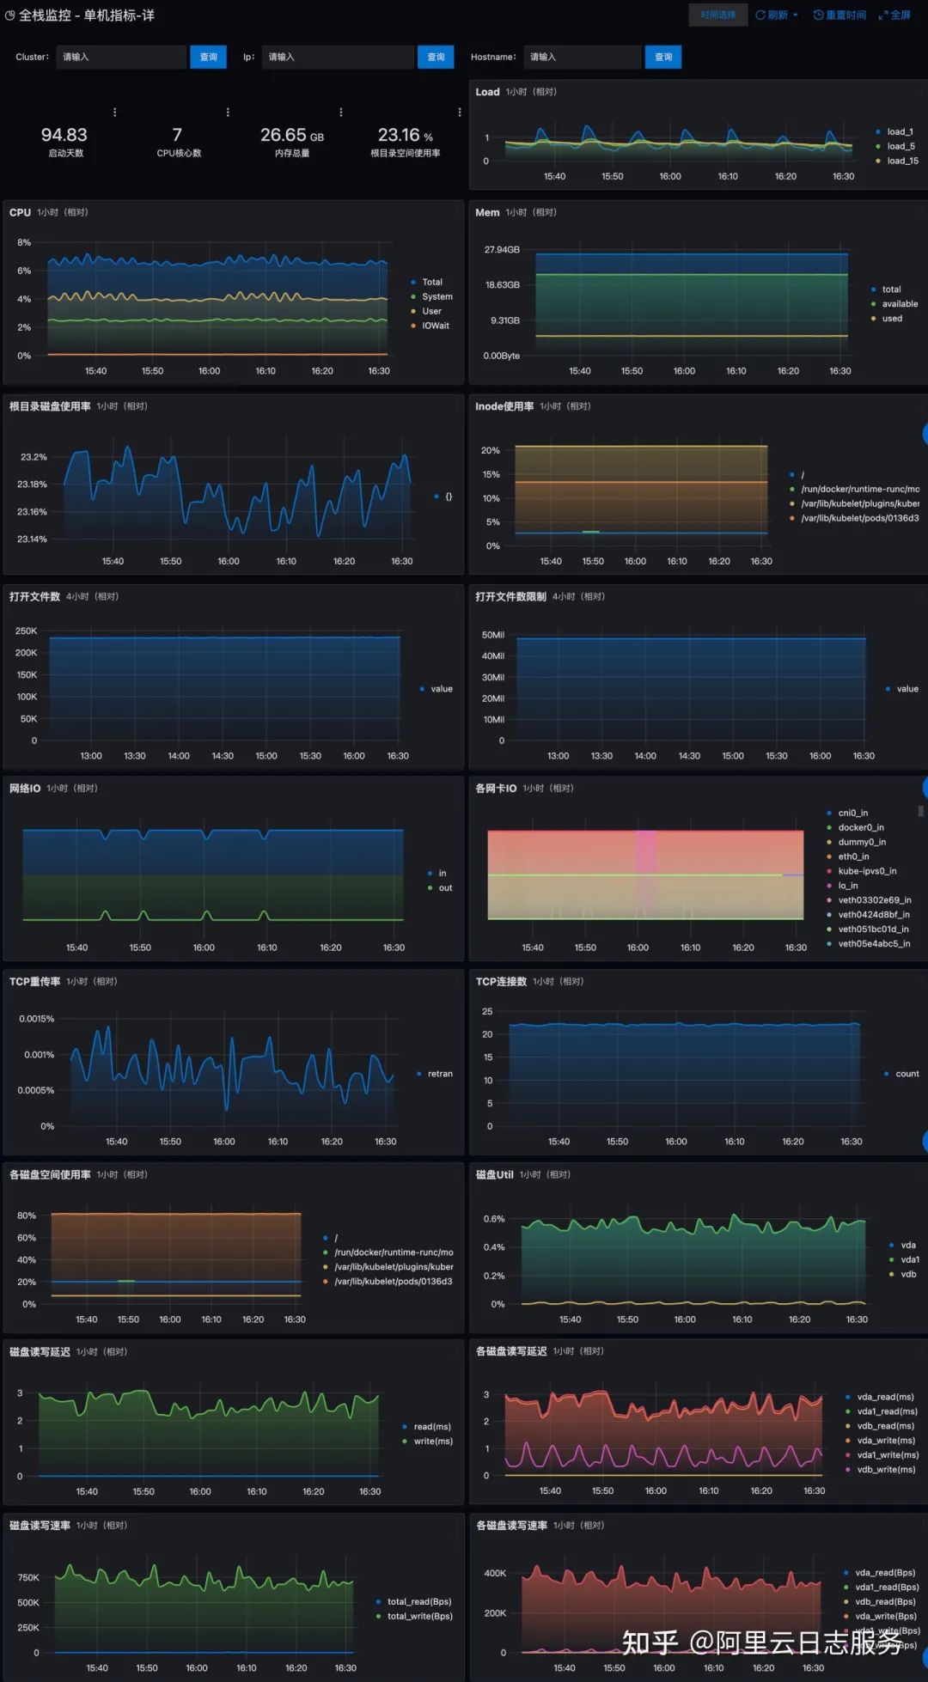Toggle the available series in Mem legend

(x=894, y=304)
